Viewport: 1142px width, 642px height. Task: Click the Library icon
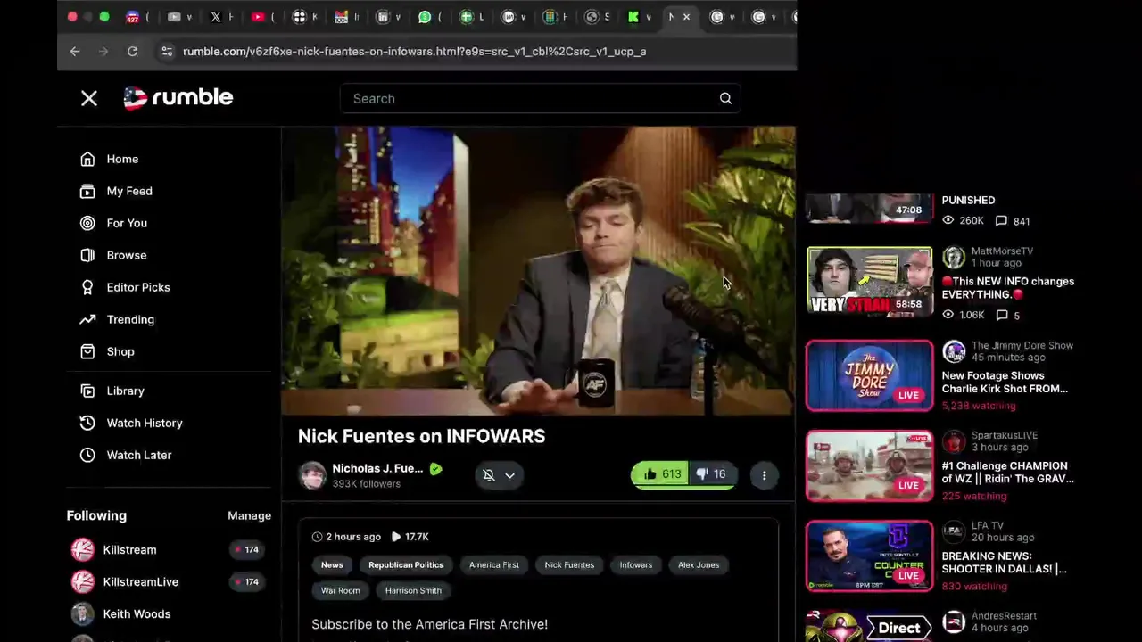click(x=87, y=391)
